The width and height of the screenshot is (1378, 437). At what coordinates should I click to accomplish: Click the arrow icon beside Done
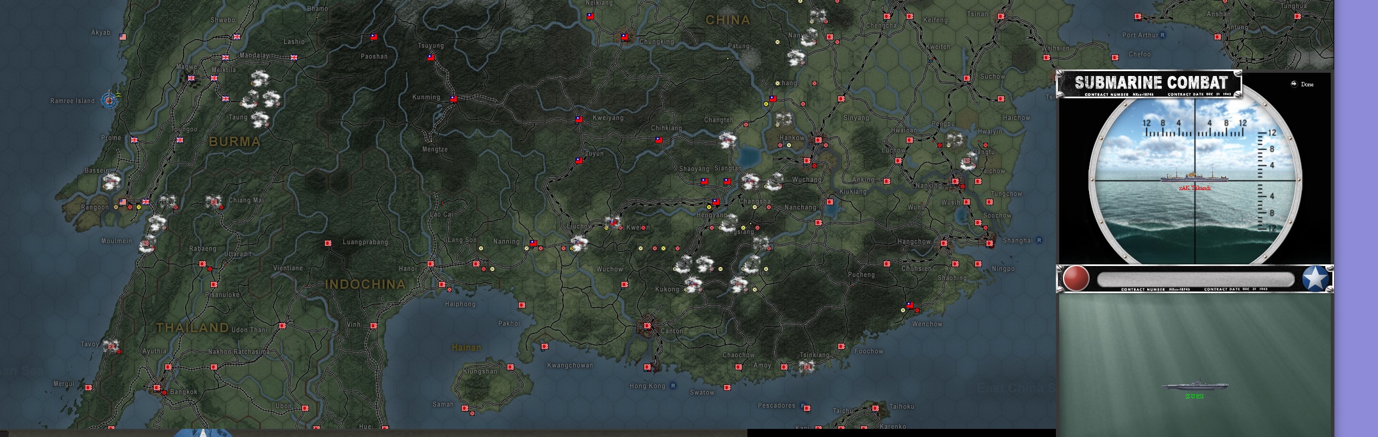pos(1294,84)
